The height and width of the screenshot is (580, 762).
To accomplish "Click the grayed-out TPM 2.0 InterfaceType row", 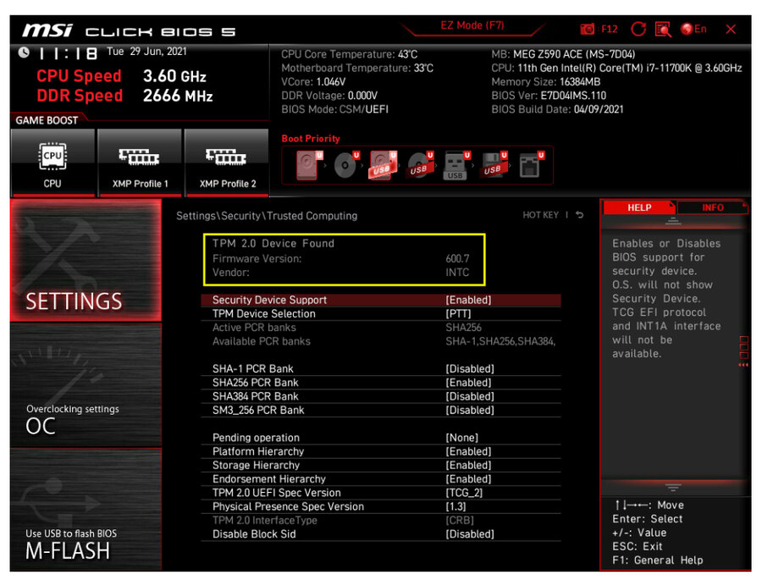I will coord(380,520).
